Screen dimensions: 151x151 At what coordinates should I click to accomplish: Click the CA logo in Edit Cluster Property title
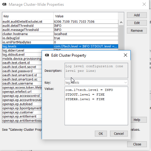click(47, 55)
